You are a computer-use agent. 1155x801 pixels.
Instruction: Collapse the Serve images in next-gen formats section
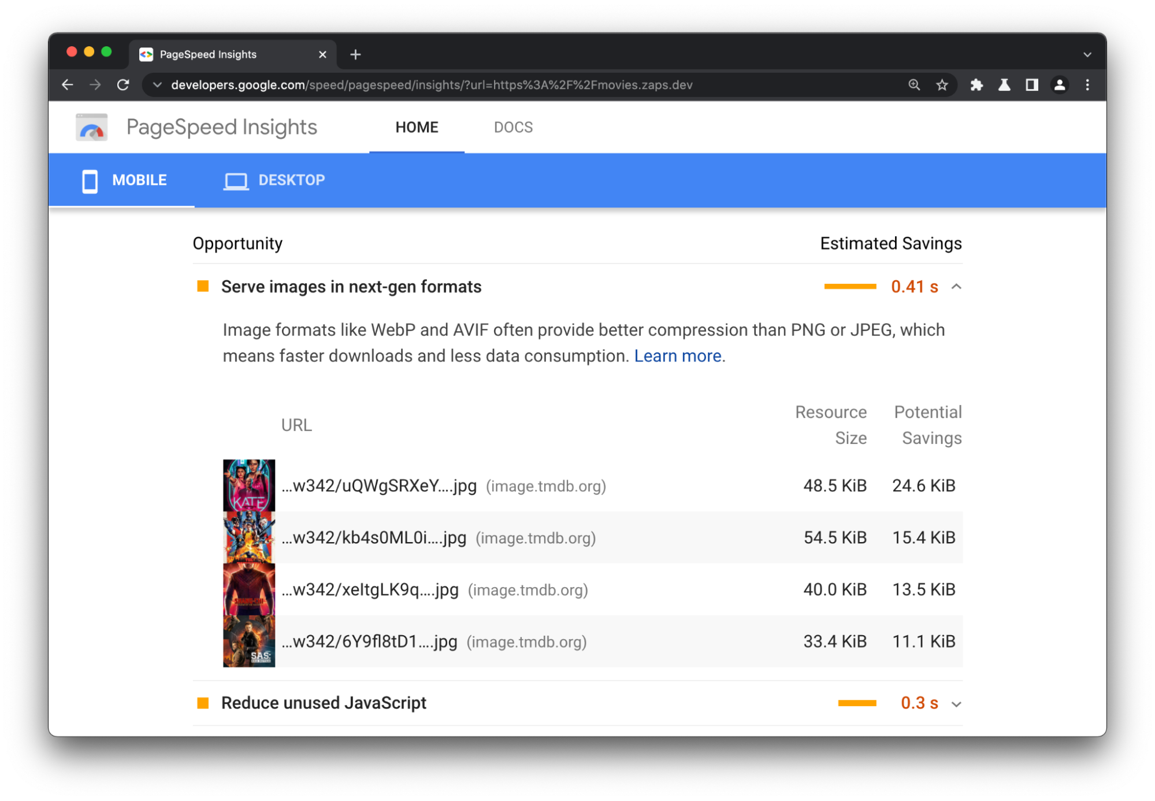[x=957, y=287]
